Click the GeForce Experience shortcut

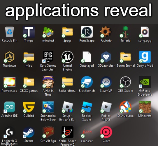[x=145, y=82]
